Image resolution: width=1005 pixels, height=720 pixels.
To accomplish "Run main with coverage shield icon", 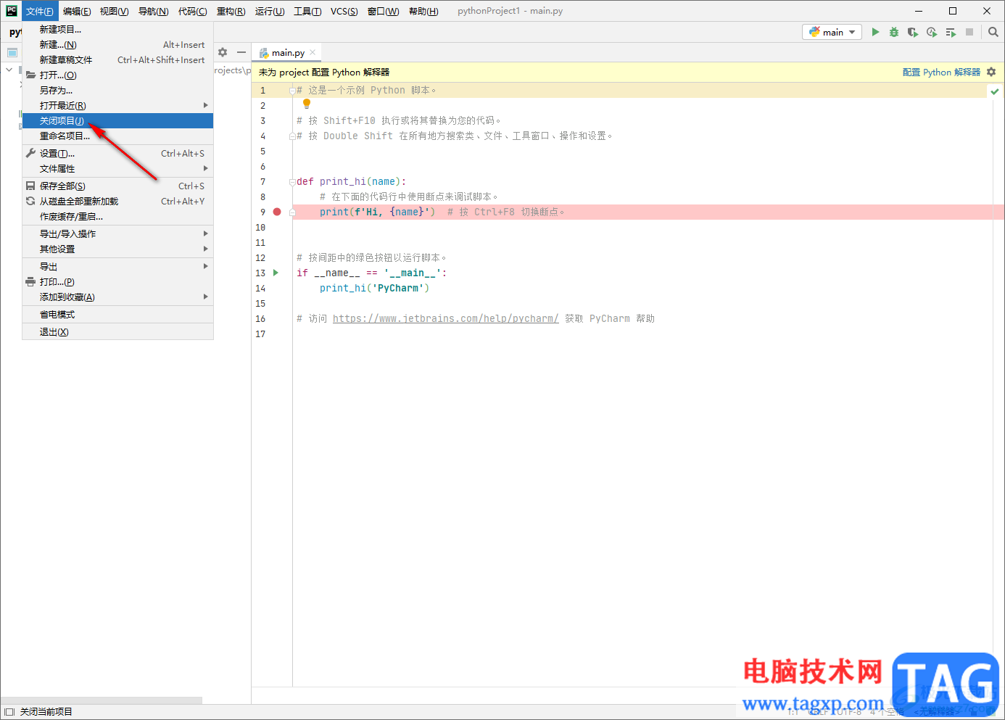I will tap(913, 32).
